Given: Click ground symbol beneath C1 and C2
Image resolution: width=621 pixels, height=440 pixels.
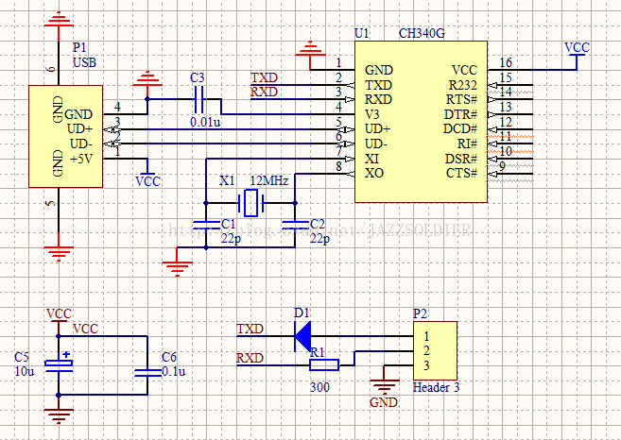Looking at the screenshot, I should point(177,263).
